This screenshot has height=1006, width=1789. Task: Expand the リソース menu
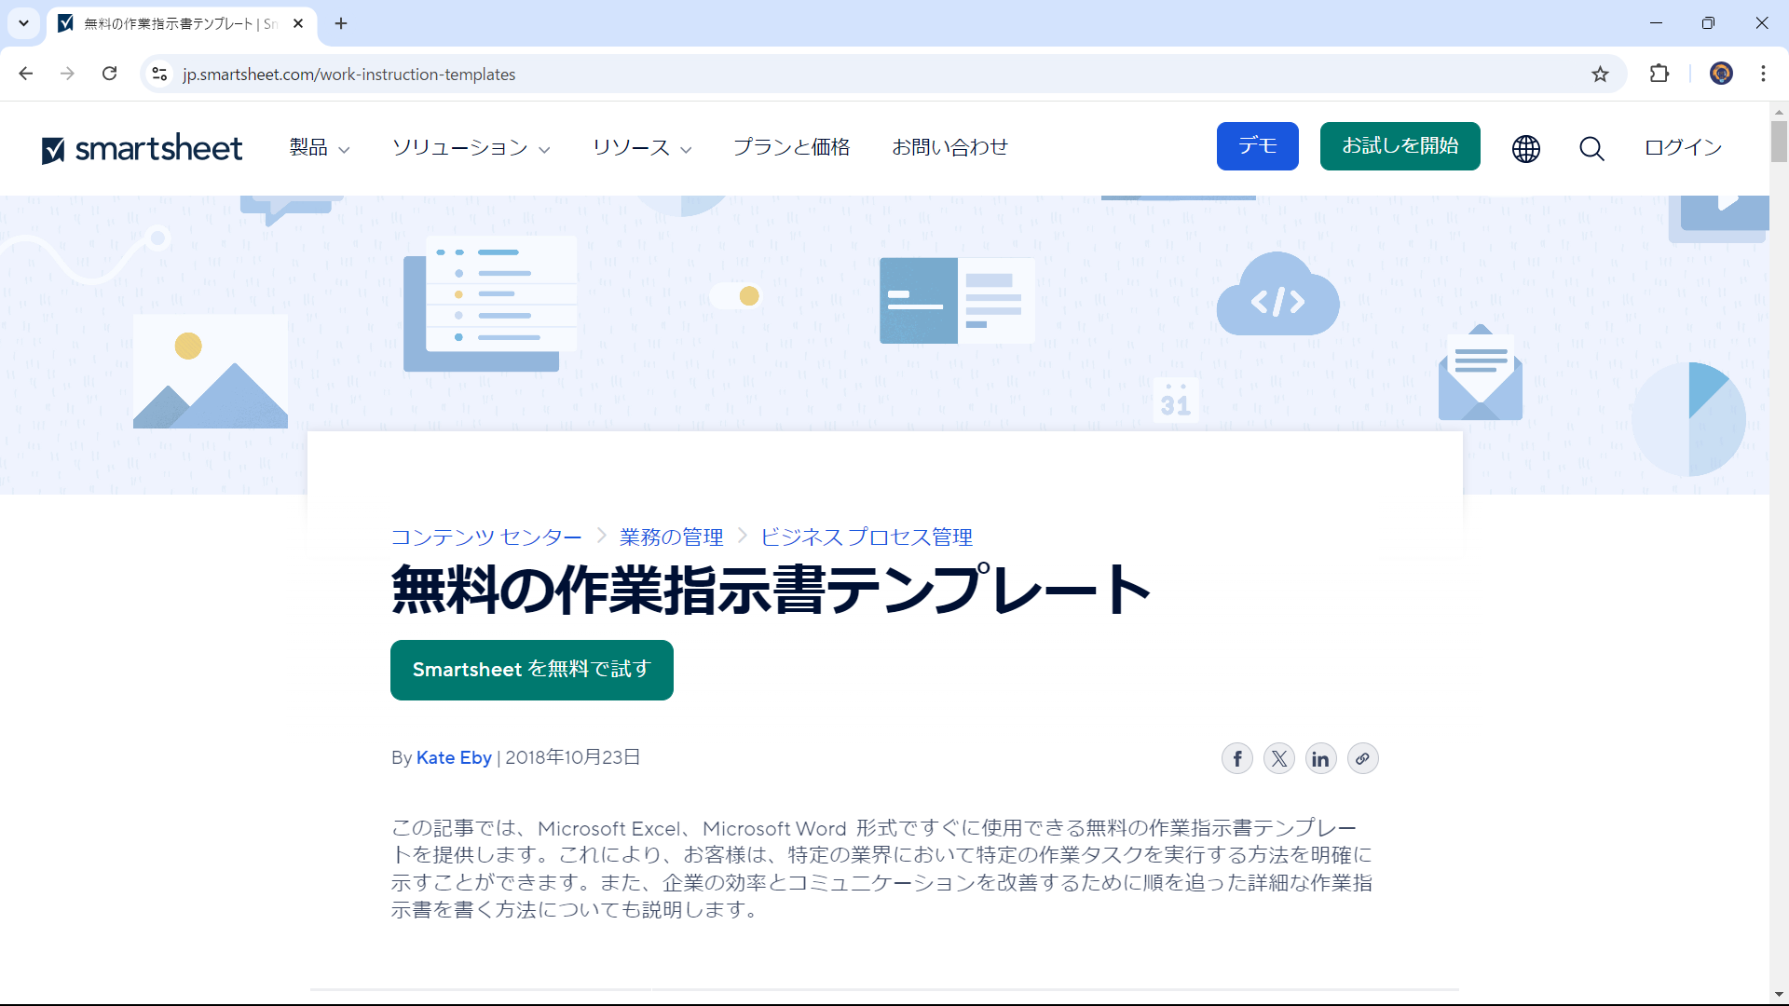pyautogui.click(x=642, y=147)
